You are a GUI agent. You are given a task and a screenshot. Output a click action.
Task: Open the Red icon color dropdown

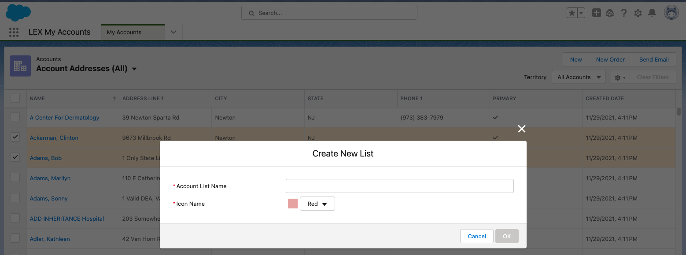click(317, 204)
